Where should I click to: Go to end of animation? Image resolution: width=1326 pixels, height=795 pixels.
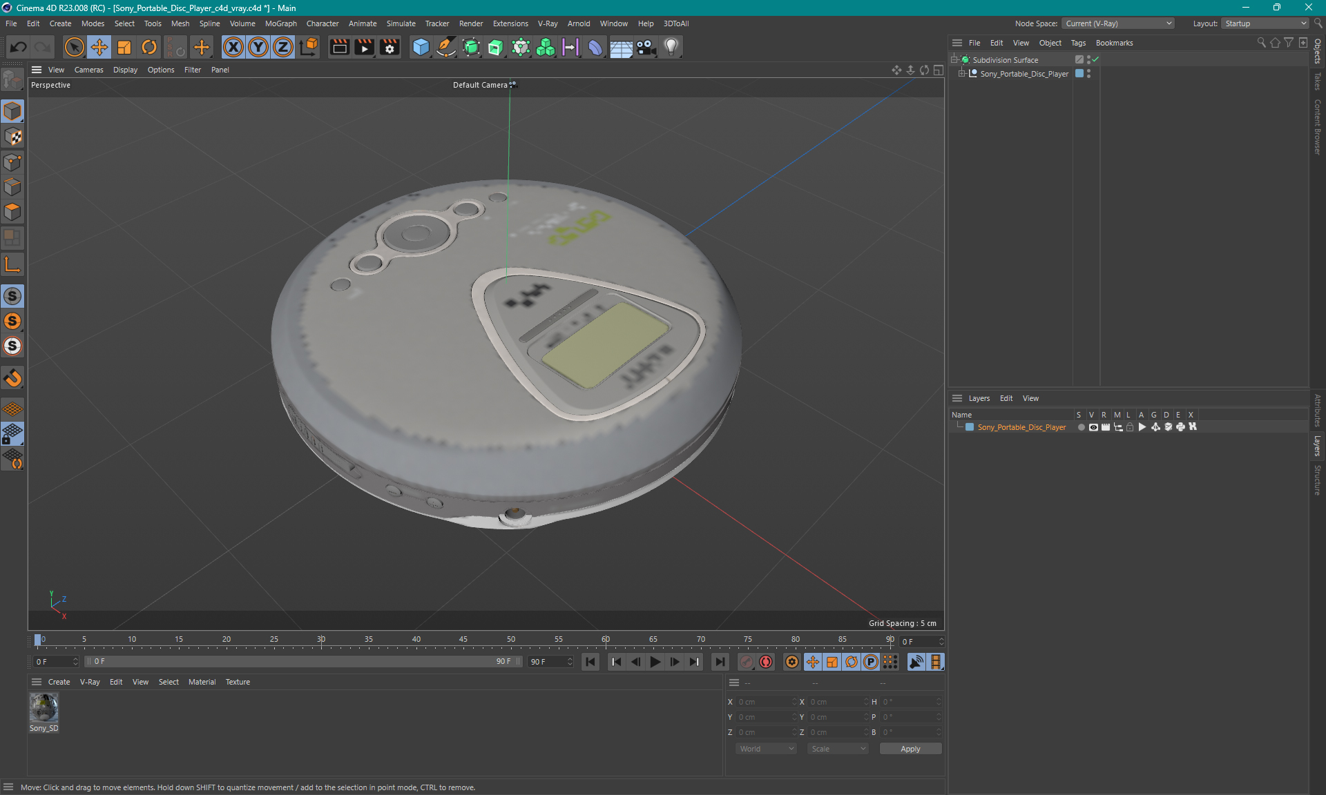tap(720, 662)
